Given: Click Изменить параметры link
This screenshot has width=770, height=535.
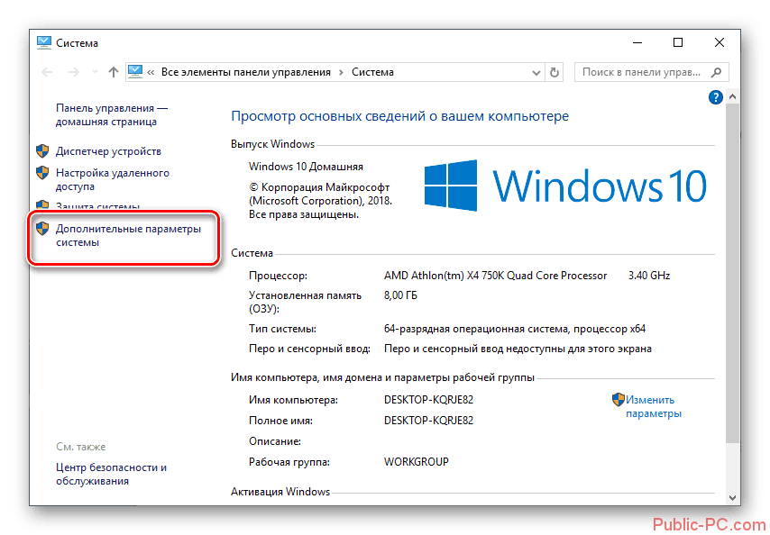Looking at the screenshot, I should point(653,406).
